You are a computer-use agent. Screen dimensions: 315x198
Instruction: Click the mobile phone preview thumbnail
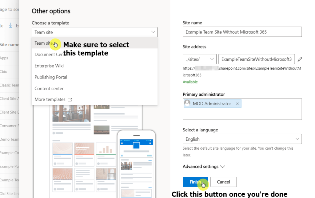point(136,164)
